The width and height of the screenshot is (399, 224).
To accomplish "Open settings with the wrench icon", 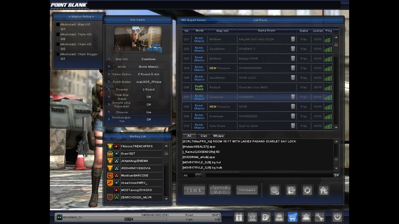I will point(320,217).
